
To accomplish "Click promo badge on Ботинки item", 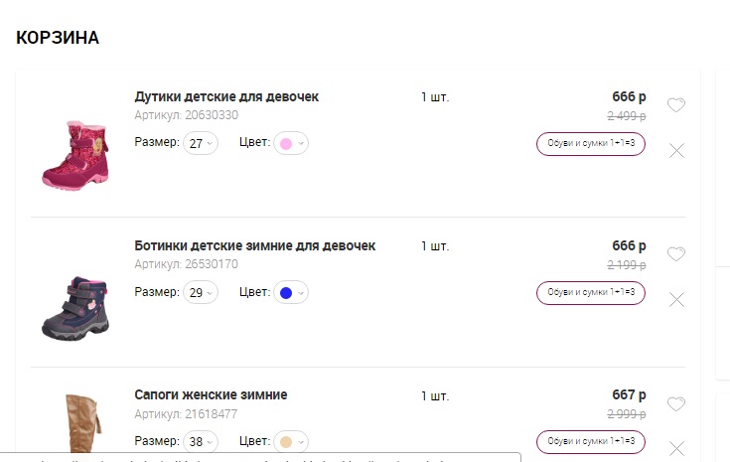I will coord(591,293).
